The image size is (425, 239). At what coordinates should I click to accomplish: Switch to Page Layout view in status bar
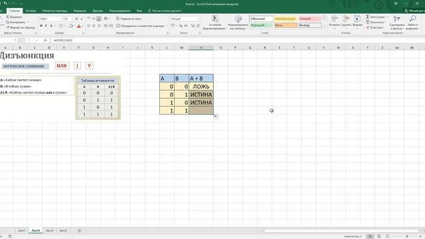379,236
